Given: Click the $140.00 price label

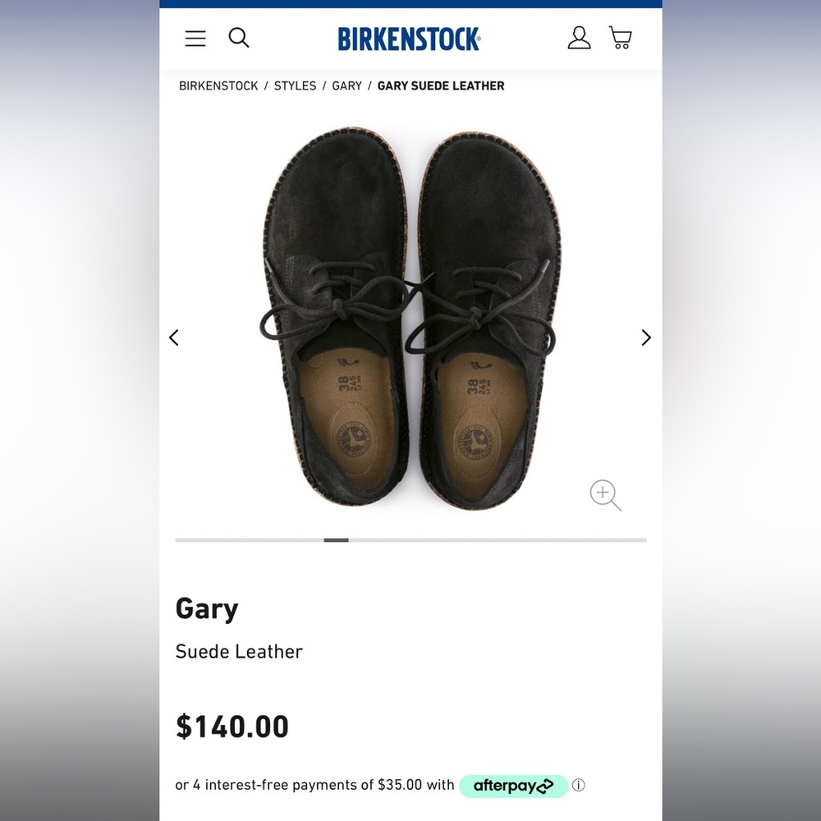Looking at the screenshot, I should [x=232, y=727].
